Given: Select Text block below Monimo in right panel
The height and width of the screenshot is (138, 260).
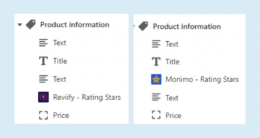Looking at the screenshot, I should [172, 98].
